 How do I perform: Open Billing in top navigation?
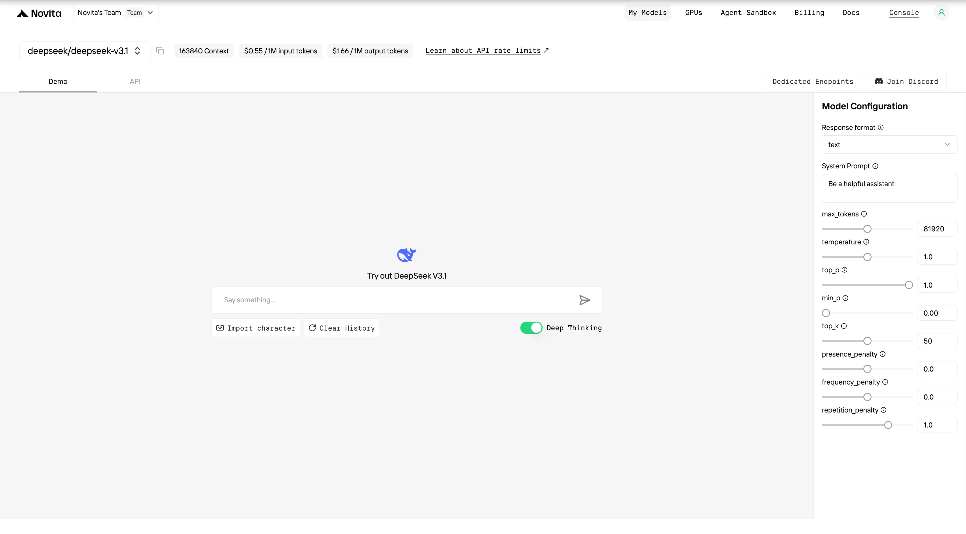coord(809,13)
